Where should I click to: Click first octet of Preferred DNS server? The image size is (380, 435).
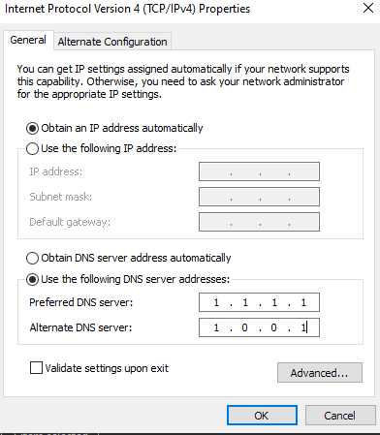(x=216, y=302)
